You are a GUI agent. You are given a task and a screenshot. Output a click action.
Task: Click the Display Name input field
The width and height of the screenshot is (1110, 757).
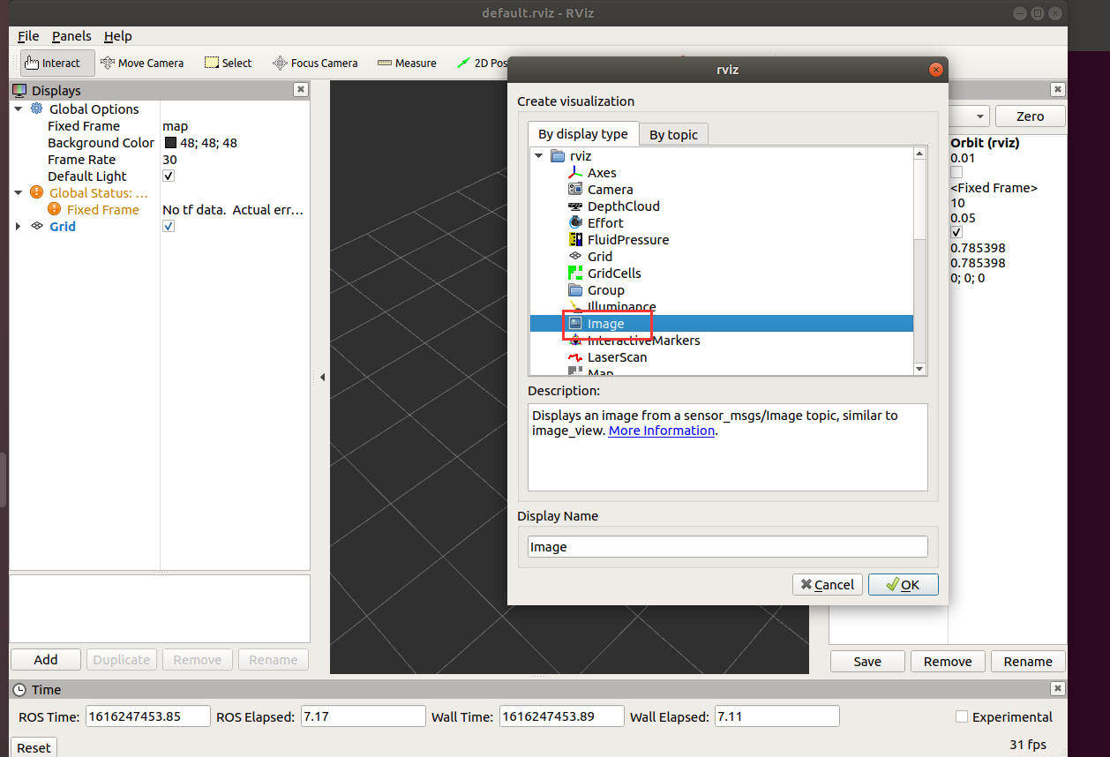pyautogui.click(x=728, y=547)
